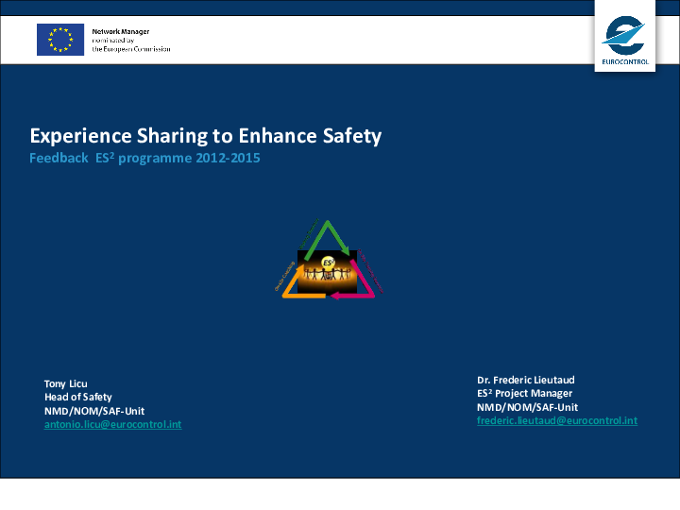
Task: Click NMD/NOM/SAF-Unit under Frederic Lieutaud
Action: tap(527, 407)
